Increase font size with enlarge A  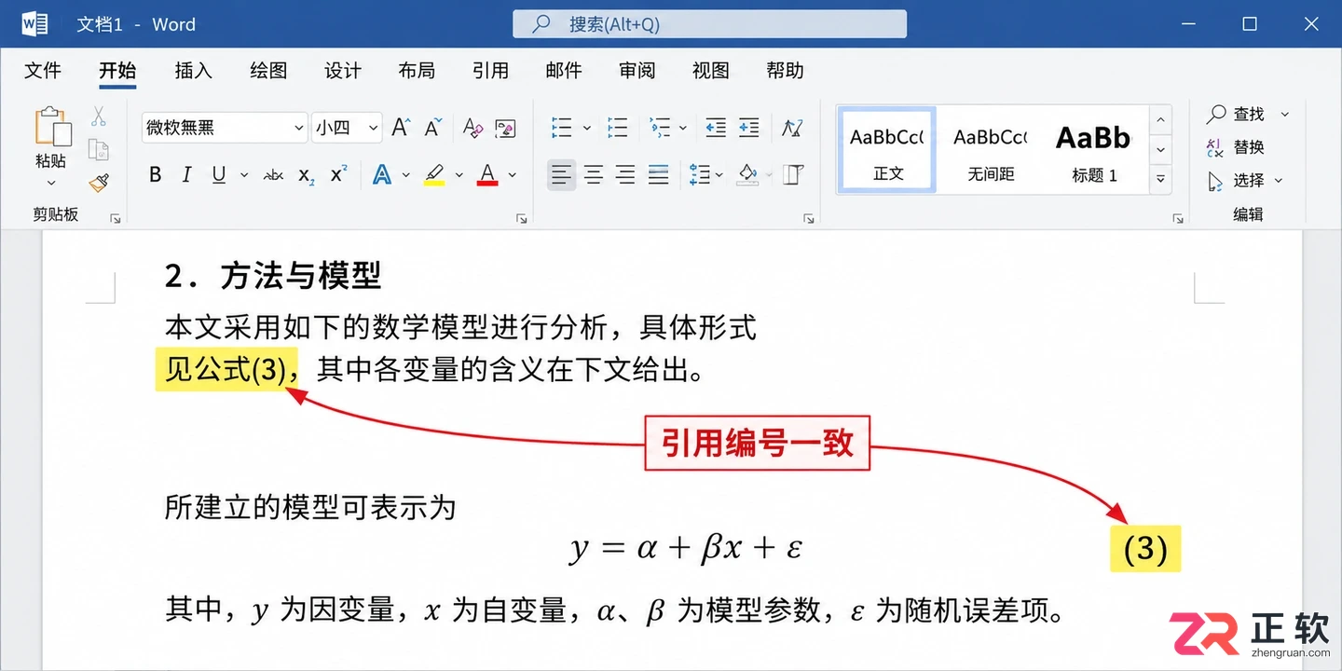(x=401, y=128)
